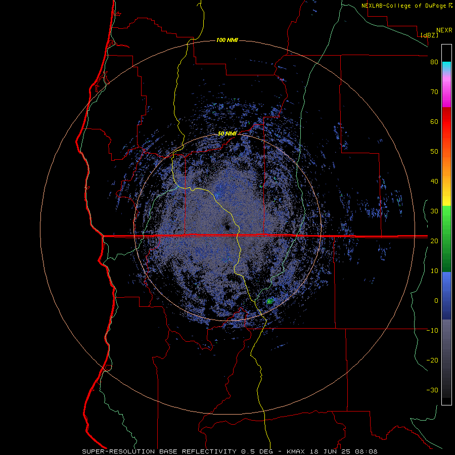Click the 10 value on the dBZ scale
This screenshot has width=455, height=455.
[x=434, y=271]
